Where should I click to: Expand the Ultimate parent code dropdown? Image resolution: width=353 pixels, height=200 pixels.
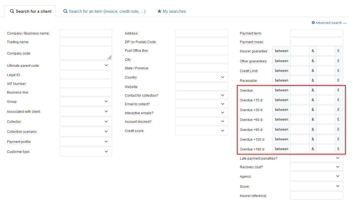(86, 65)
